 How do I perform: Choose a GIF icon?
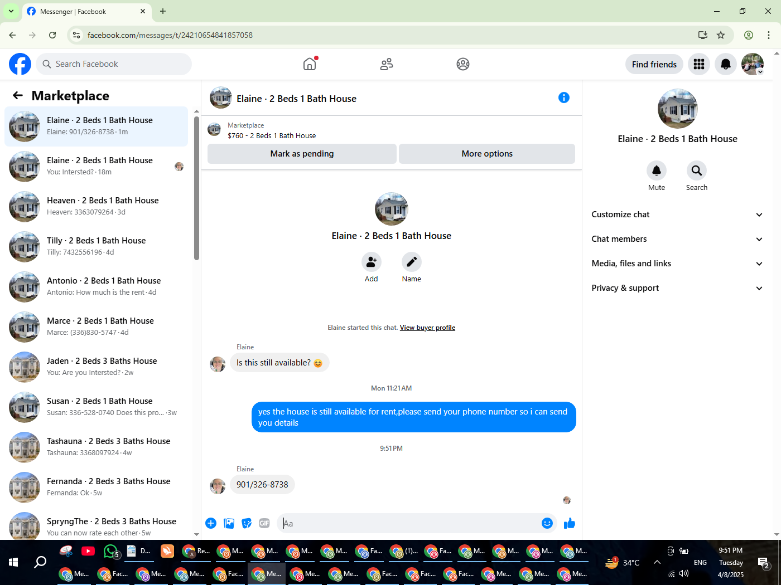[264, 523]
